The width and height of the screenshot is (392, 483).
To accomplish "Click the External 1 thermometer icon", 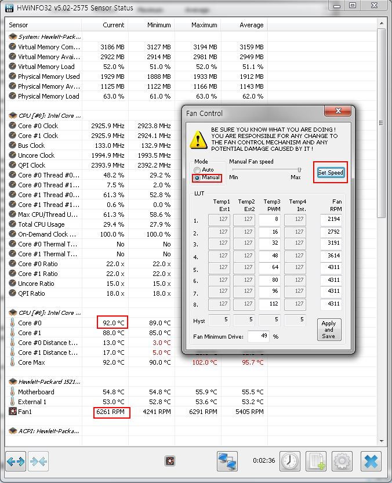I will pyautogui.click(x=13, y=401).
